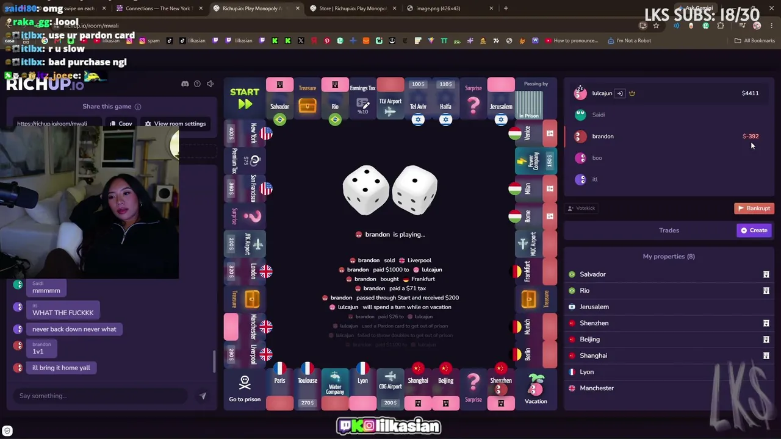Open the Discord link icon
781x439 pixels.
(185, 84)
